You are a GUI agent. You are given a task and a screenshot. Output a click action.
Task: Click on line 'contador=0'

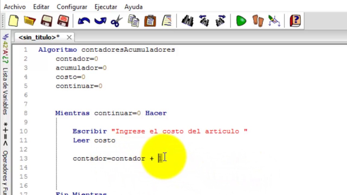click(x=77, y=59)
